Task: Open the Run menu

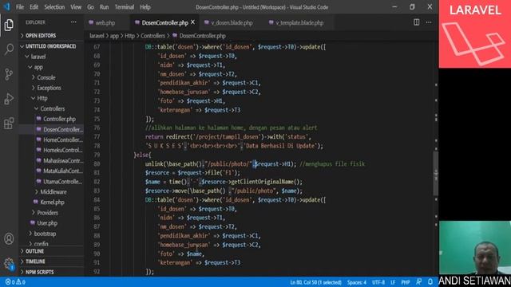Action: [105, 7]
